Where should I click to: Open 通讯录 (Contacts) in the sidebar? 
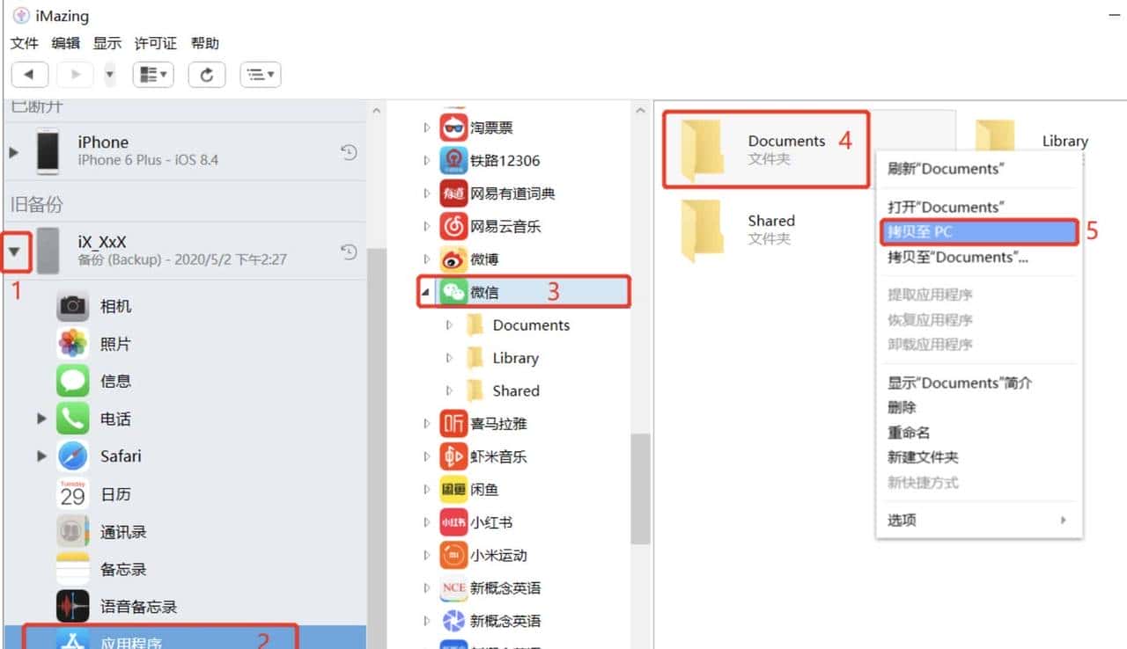[x=71, y=531]
